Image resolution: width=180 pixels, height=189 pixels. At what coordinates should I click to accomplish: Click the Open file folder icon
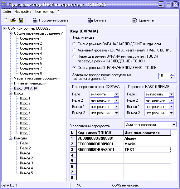tap(13, 20)
